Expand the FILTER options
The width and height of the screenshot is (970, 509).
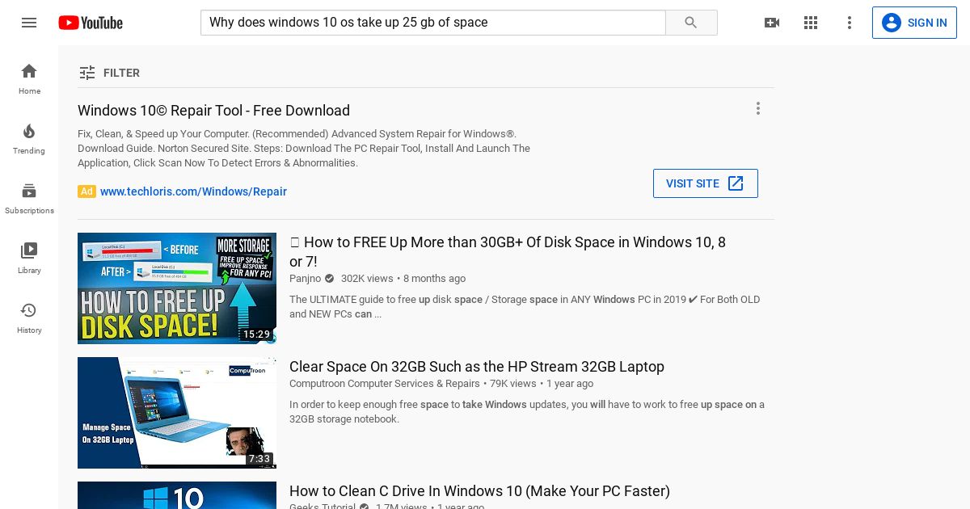(x=110, y=73)
